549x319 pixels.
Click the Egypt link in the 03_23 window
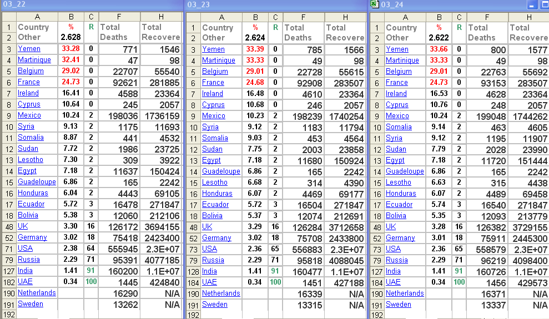[211, 160]
